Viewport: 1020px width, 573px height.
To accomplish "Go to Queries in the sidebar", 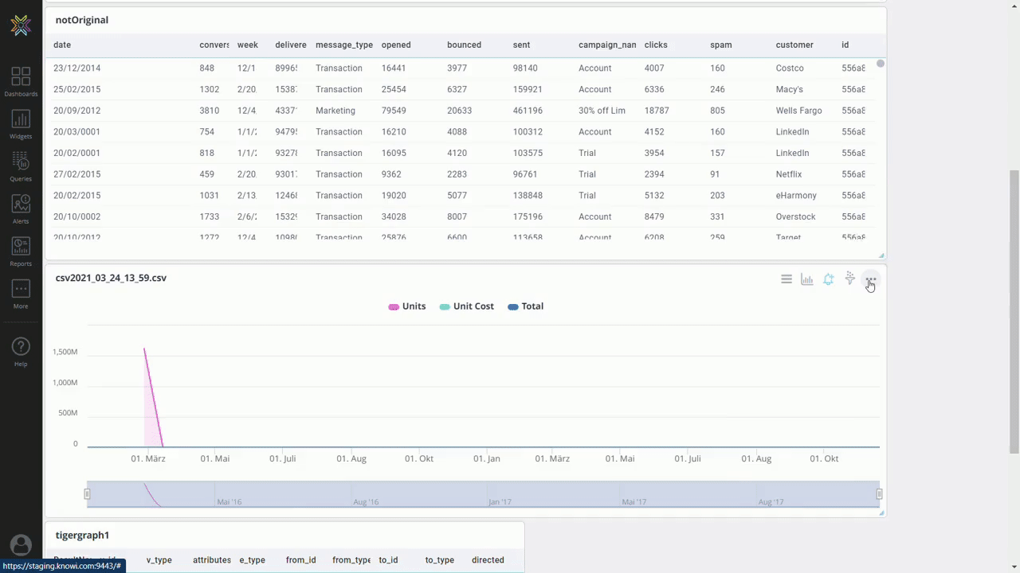I will coord(21,166).
